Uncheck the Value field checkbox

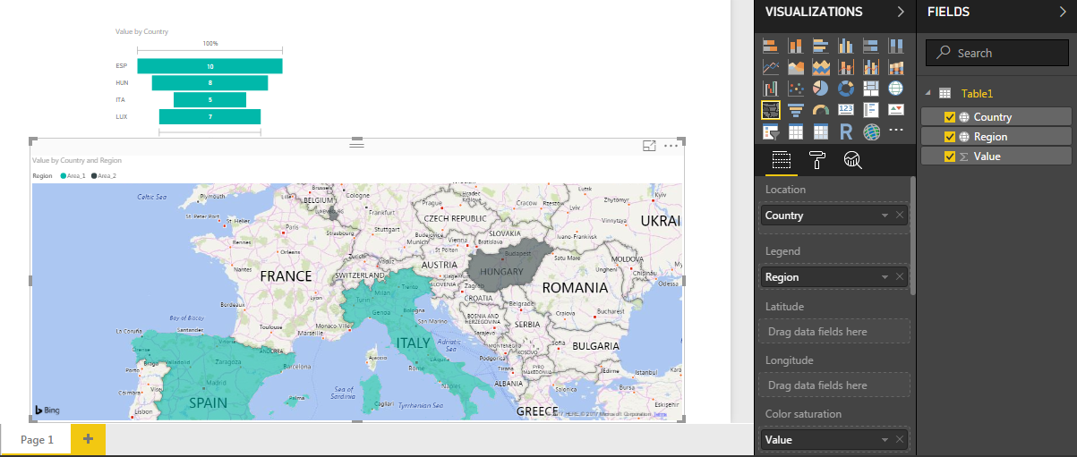click(x=951, y=157)
